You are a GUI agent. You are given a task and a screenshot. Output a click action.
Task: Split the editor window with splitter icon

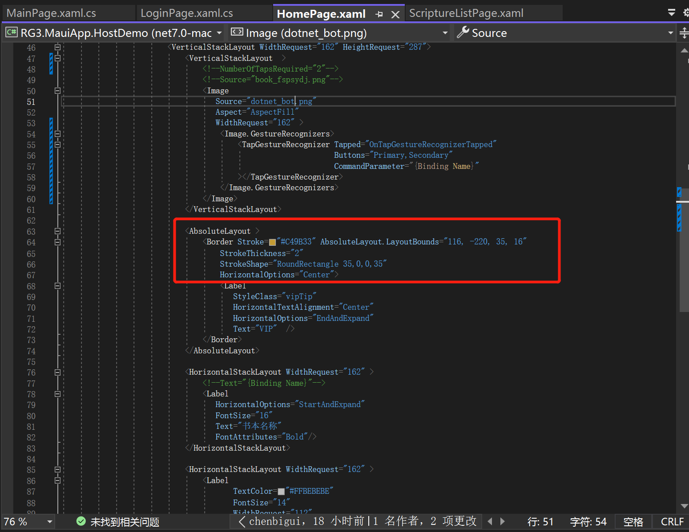click(x=684, y=33)
